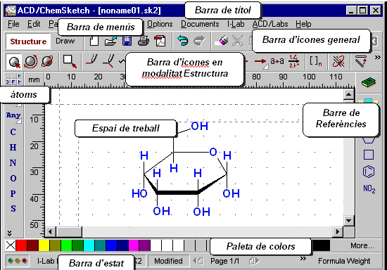
Task: Expand more atoms with double chevron
Action: tap(10, 233)
